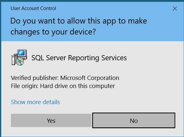
Task: Click 'Hard drive on this computer' text
Action: click(77, 86)
